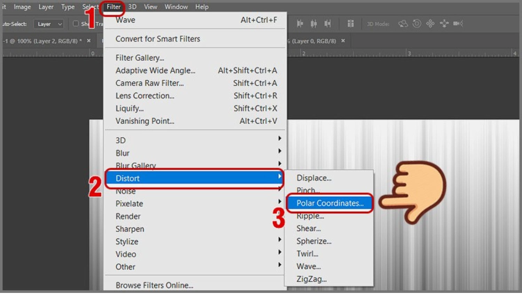This screenshot has width=522, height=295.
Task: Select the 3D slide mode icon
Action: [444, 24]
